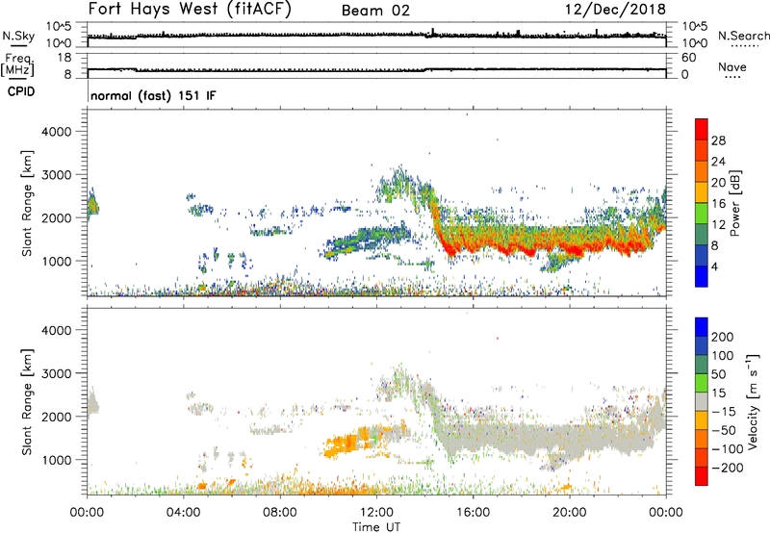Click "4000" tick on power panel axis

point(57,132)
